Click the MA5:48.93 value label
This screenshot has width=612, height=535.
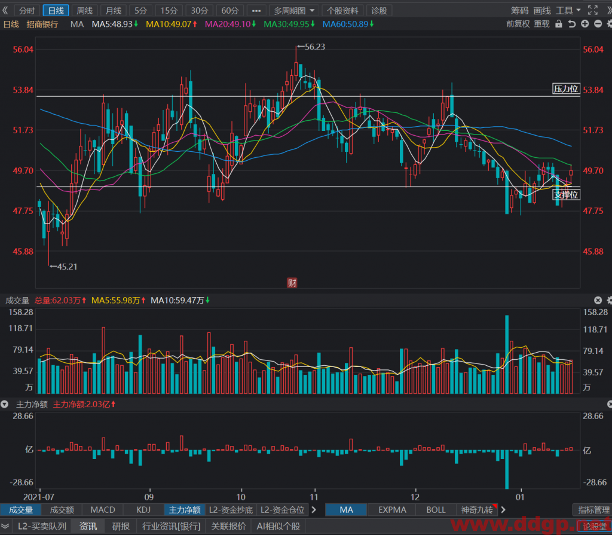pos(115,25)
